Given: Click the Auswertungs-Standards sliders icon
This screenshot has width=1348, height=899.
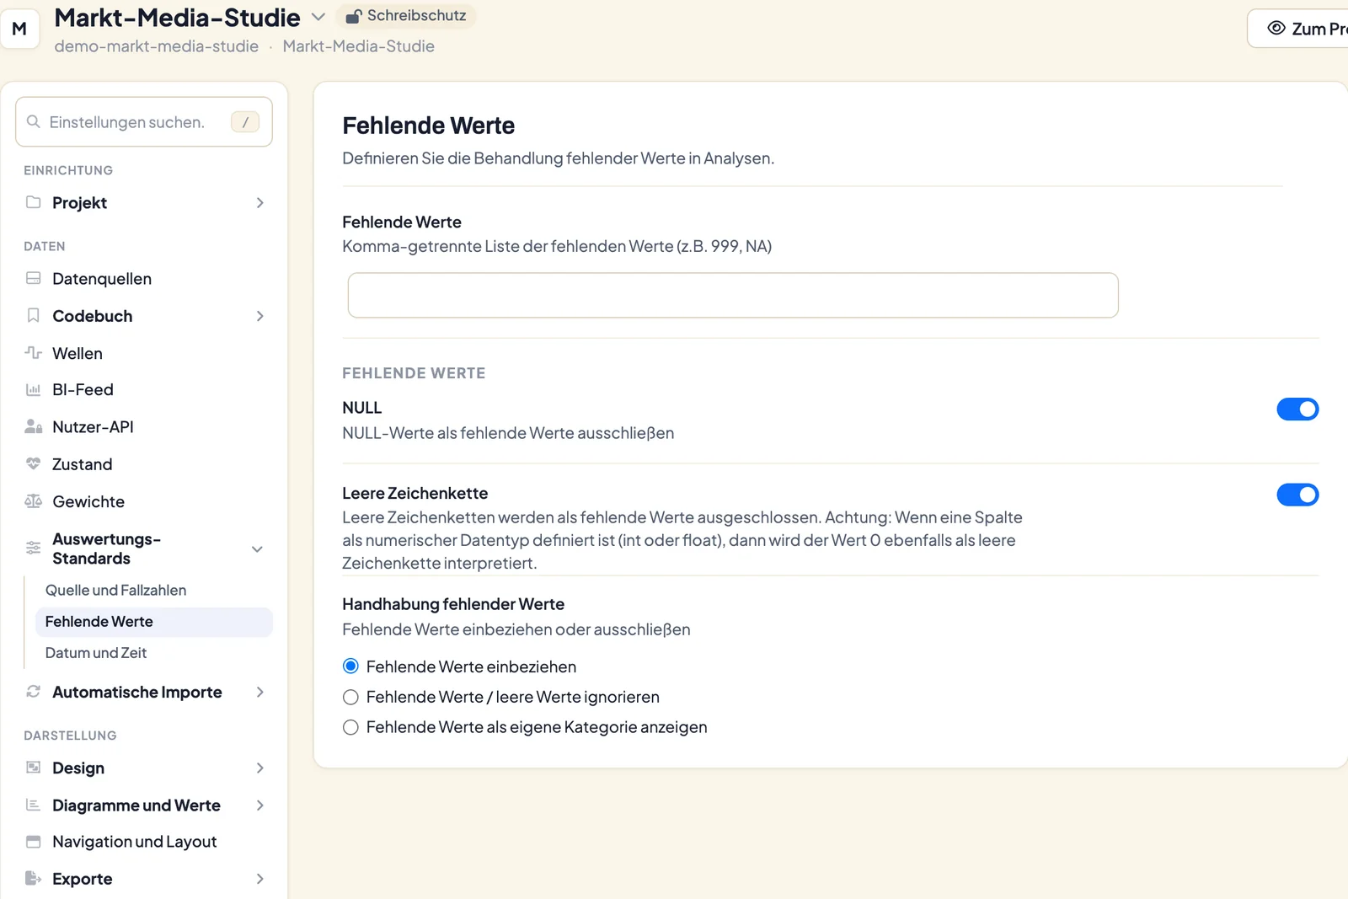Looking at the screenshot, I should [34, 548].
